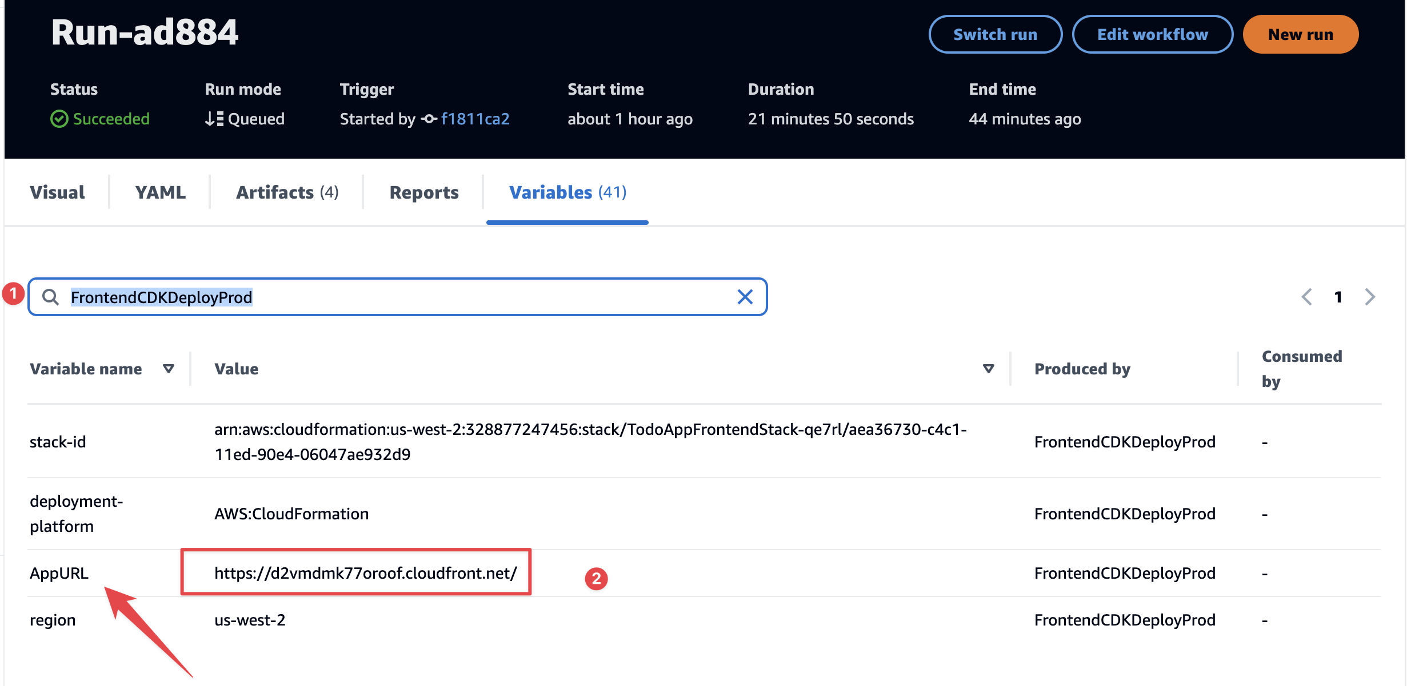The height and width of the screenshot is (686, 1407).
Task: Go to next page arrow
Action: [1370, 297]
